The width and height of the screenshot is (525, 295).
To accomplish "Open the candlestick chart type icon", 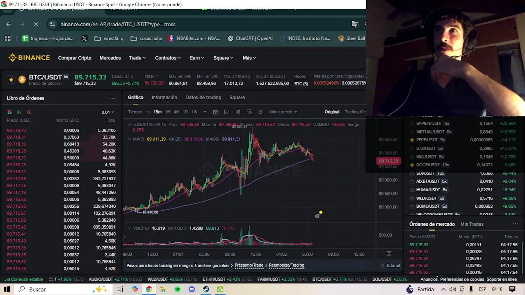I will 238,112.
